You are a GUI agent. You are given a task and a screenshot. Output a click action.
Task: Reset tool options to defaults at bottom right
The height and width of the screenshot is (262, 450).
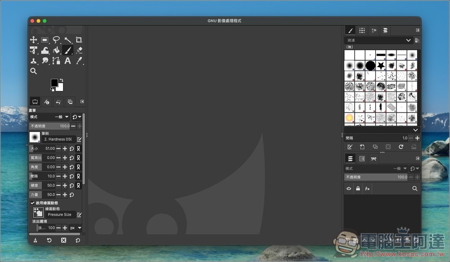(77, 240)
